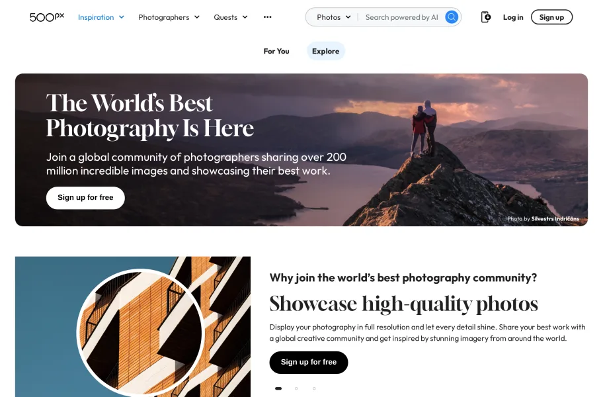Click the white Sign up for free button
This screenshot has width=603, height=397.
(x=85, y=198)
